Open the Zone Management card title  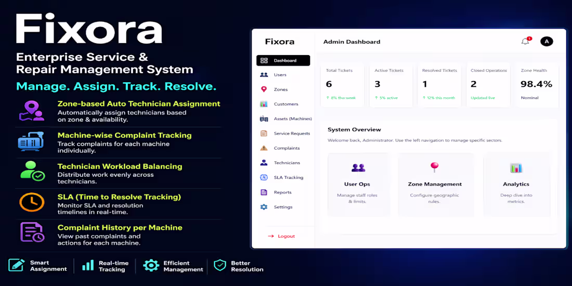tap(435, 184)
